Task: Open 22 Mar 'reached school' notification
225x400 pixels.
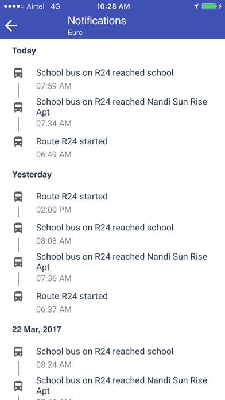Action: [x=113, y=357]
